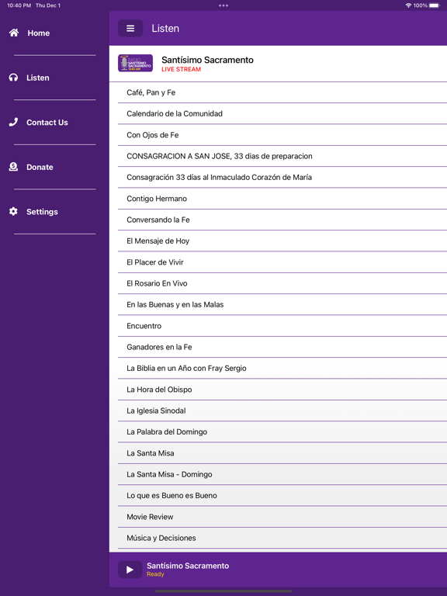Tap the Contact Us phone icon

(13, 122)
